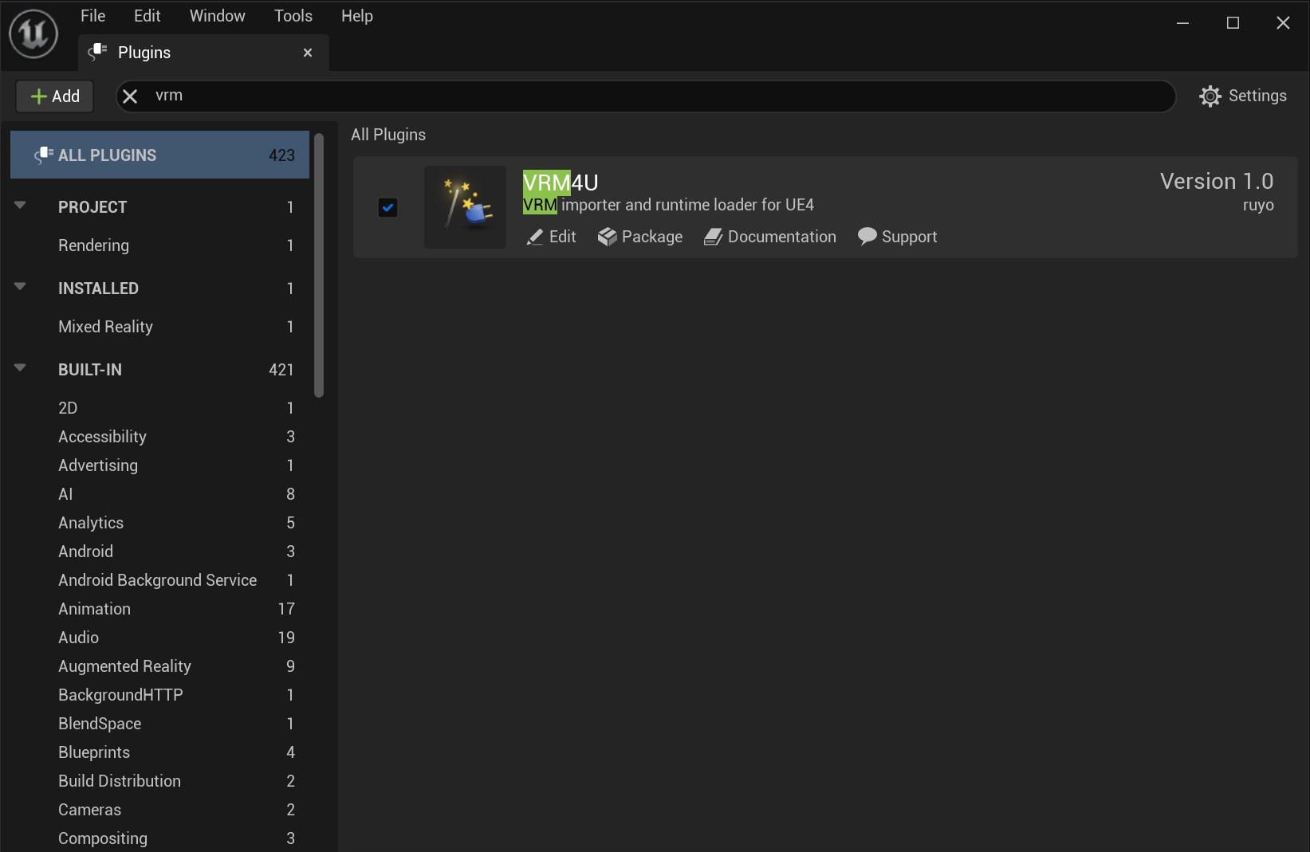Open the Edit menu

pyautogui.click(x=147, y=16)
